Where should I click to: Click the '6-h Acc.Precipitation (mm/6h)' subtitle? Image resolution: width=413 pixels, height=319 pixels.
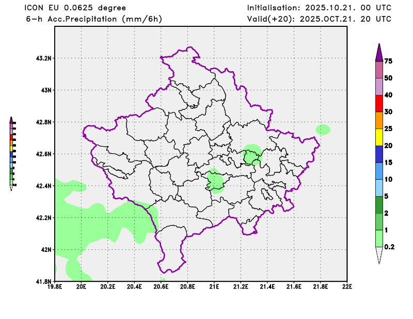94,19
